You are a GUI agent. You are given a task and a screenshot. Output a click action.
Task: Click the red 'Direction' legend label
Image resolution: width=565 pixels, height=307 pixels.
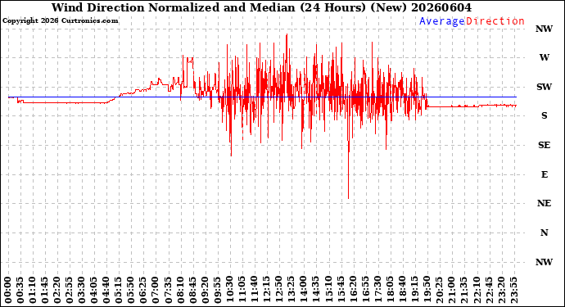click(495, 21)
